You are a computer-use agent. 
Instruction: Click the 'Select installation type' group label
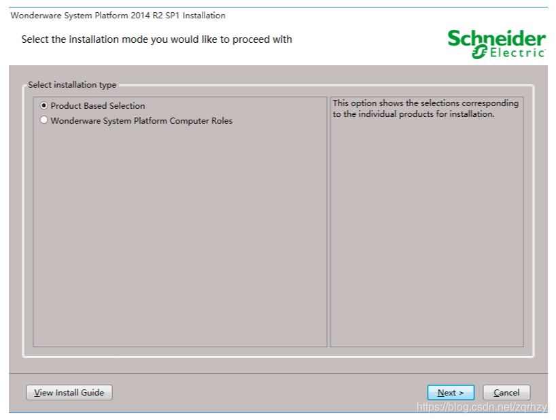click(72, 85)
